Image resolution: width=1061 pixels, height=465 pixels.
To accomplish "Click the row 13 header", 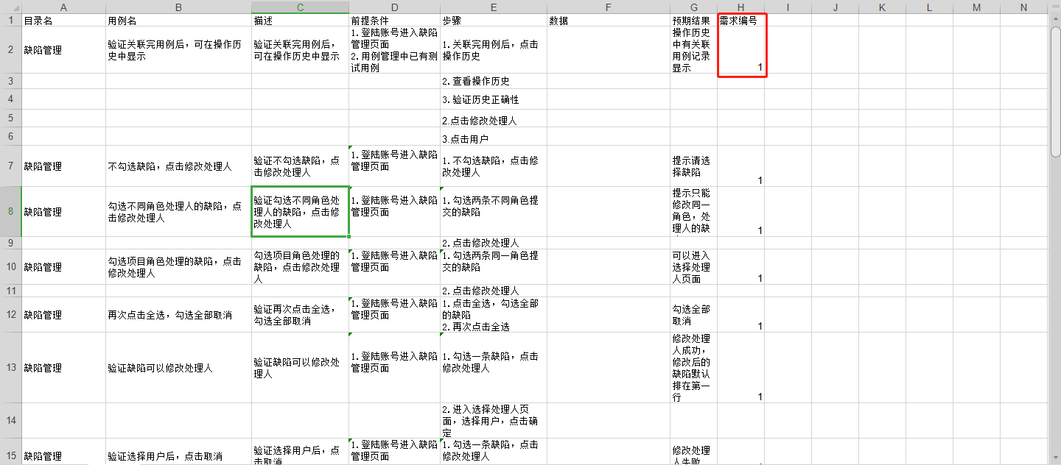I will pyautogui.click(x=10, y=368).
